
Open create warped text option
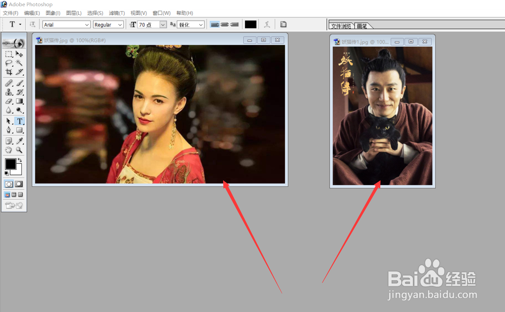point(267,24)
